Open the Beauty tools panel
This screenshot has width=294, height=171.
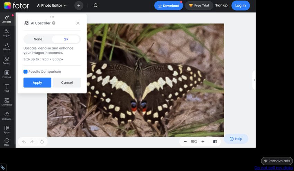(7, 61)
